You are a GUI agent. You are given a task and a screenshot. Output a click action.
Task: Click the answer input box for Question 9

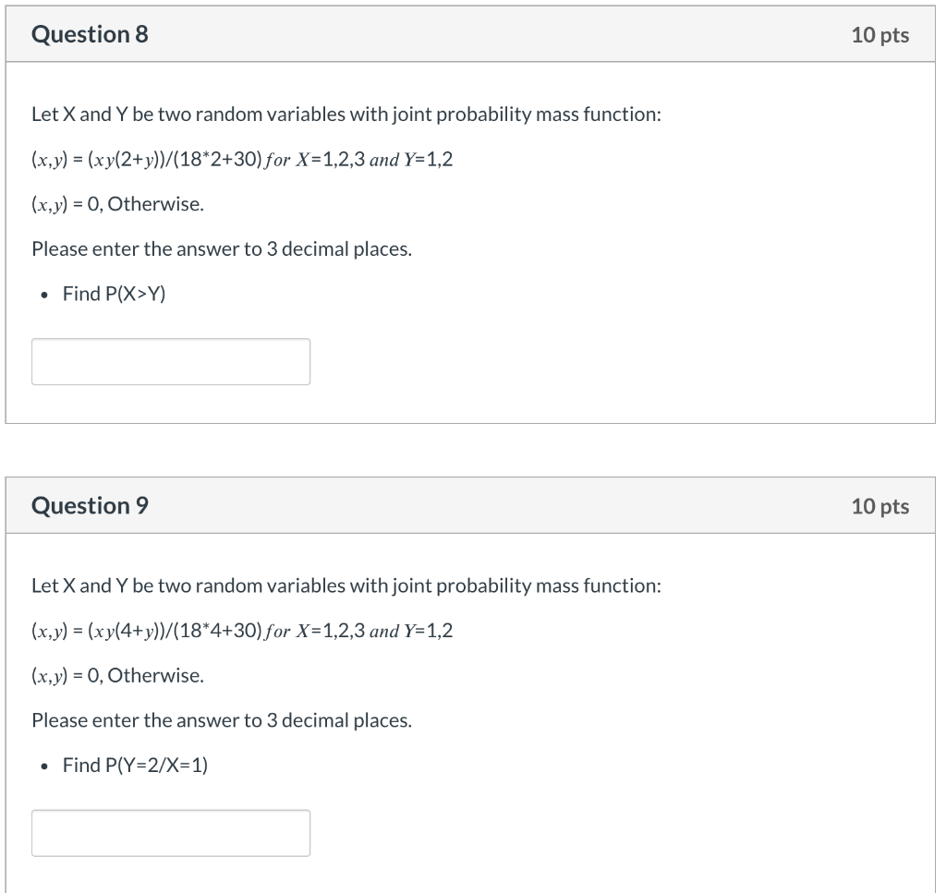(x=170, y=832)
